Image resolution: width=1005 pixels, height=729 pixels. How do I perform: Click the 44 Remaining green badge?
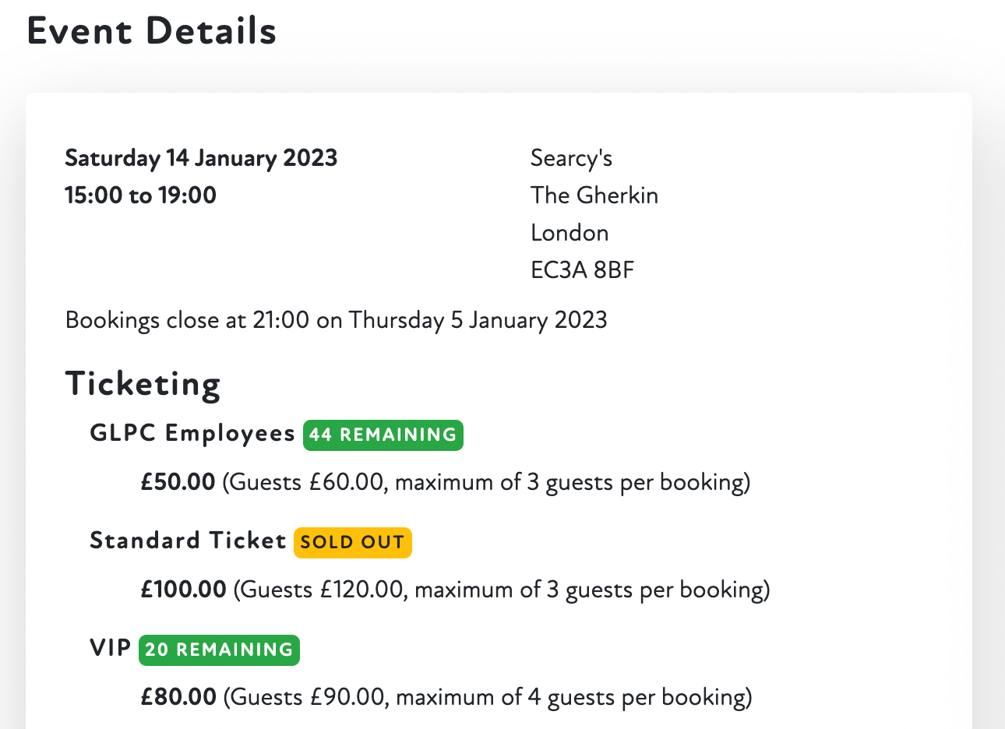(383, 435)
